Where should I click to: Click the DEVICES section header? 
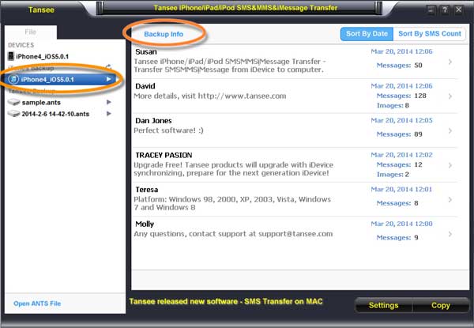21,45
